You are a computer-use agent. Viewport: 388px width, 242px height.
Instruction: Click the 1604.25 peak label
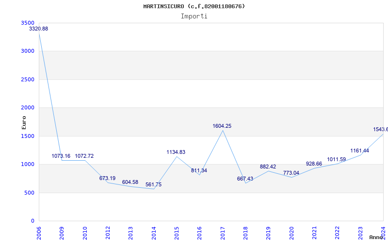222,126
